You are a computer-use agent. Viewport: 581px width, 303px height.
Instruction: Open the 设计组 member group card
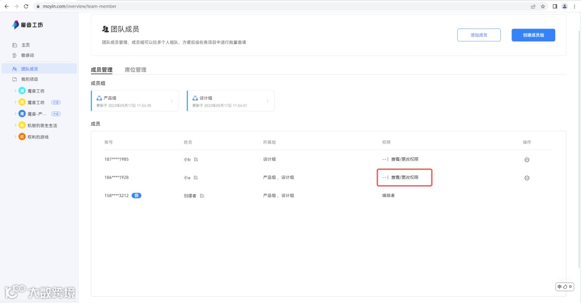[231, 101]
